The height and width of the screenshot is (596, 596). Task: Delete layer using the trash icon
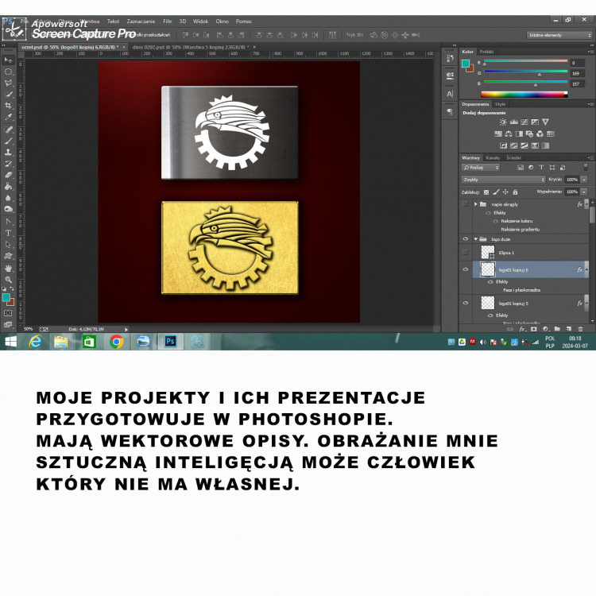(x=580, y=328)
